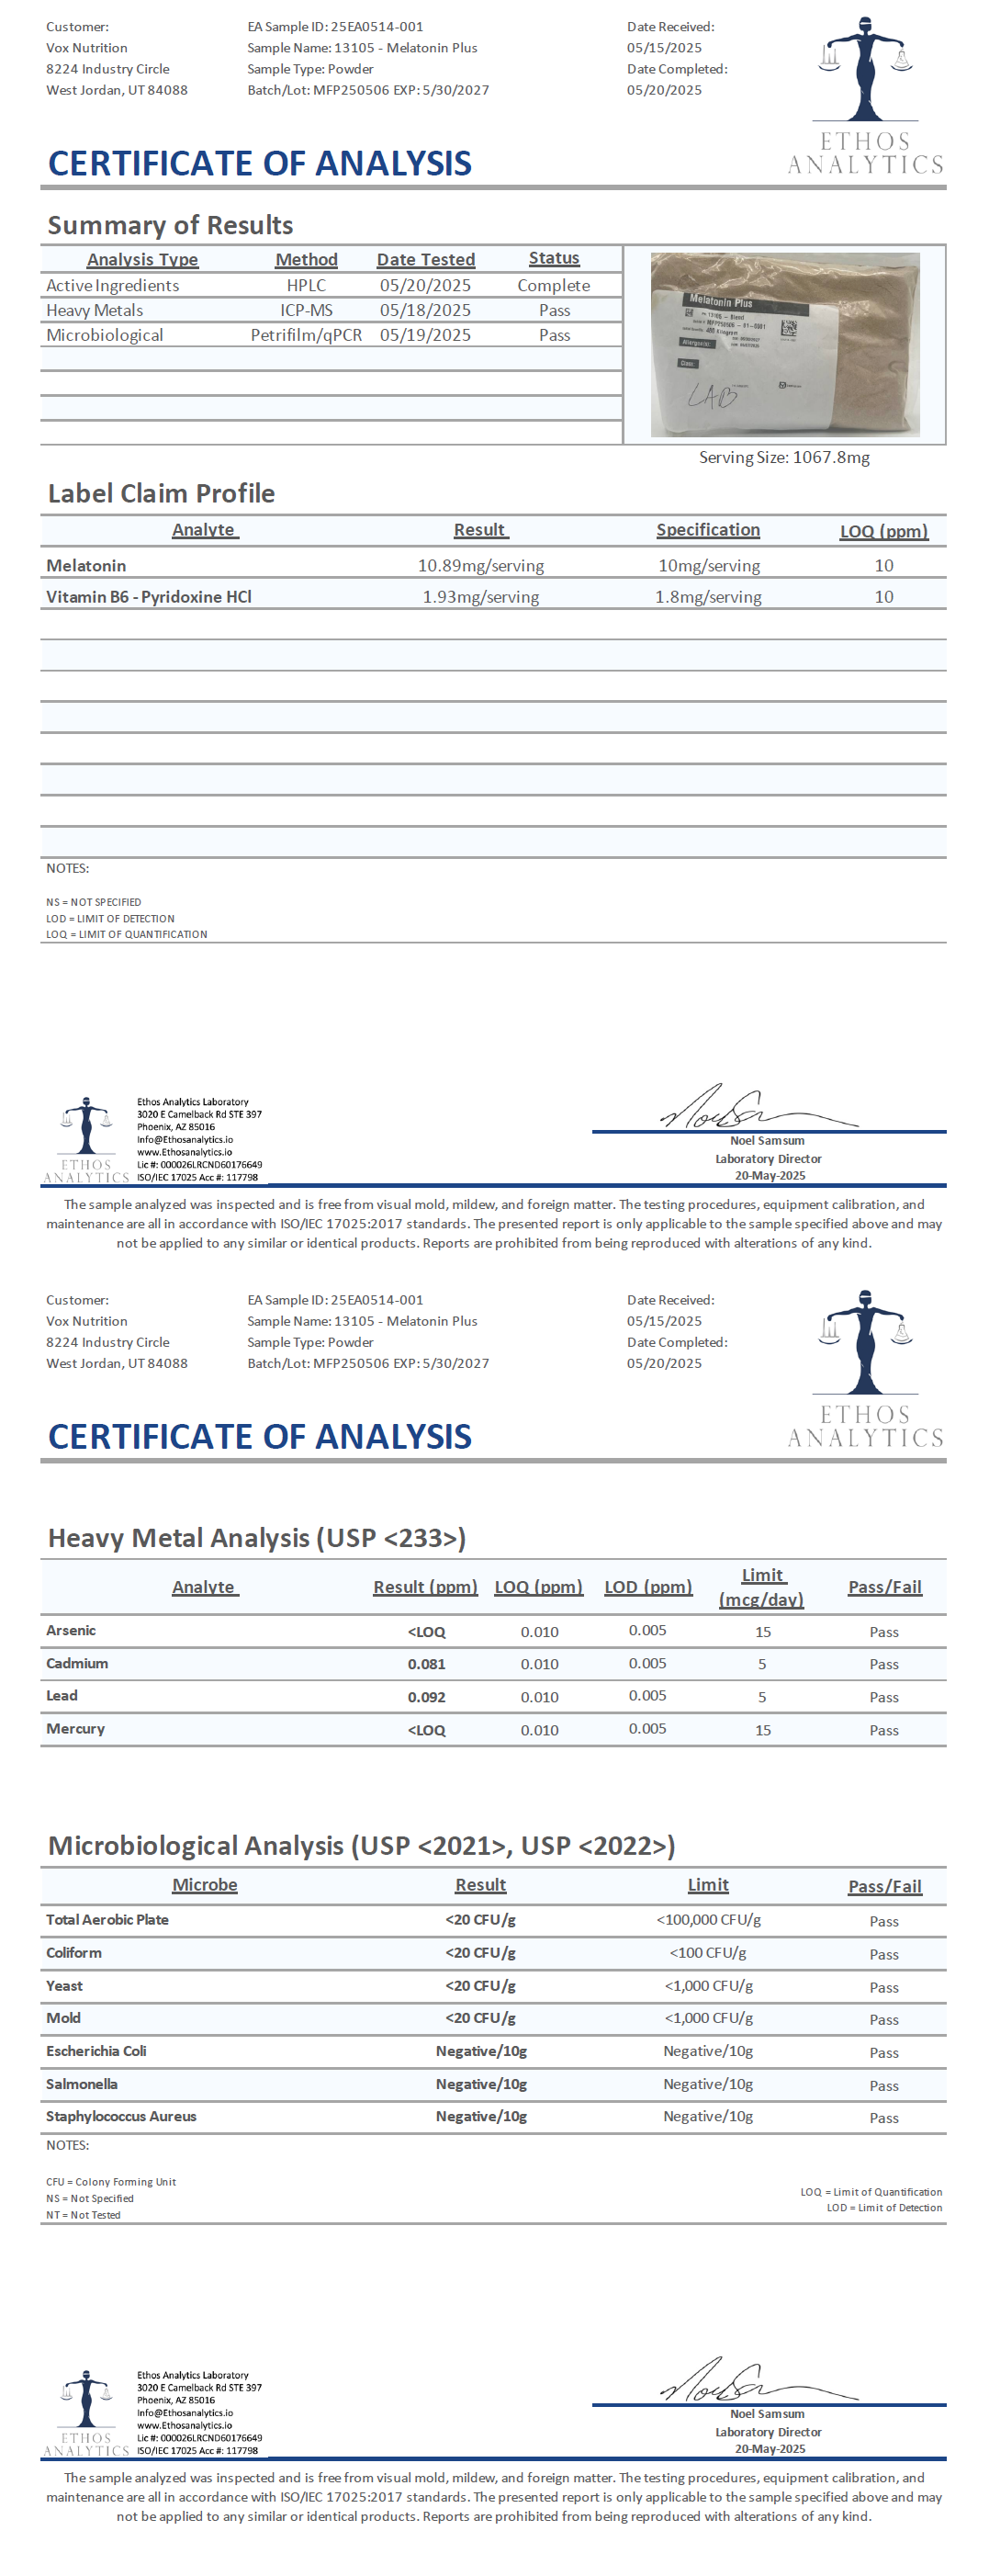This screenshot has width=989, height=2576.
Task: Click the <1,000 CFU/g limit in the Mold row
Action: coord(709,2018)
